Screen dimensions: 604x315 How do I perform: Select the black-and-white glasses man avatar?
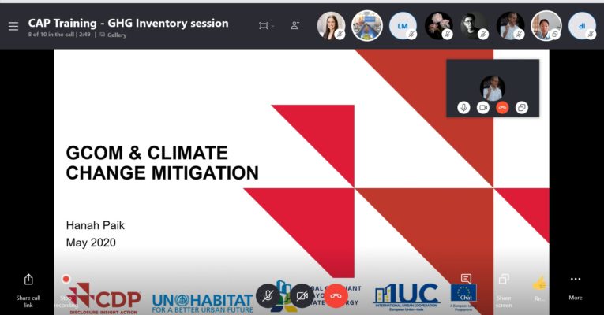click(x=475, y=26)
